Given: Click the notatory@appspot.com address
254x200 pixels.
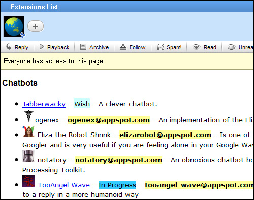Looking at the screenshot, I should tap(118, 160).
